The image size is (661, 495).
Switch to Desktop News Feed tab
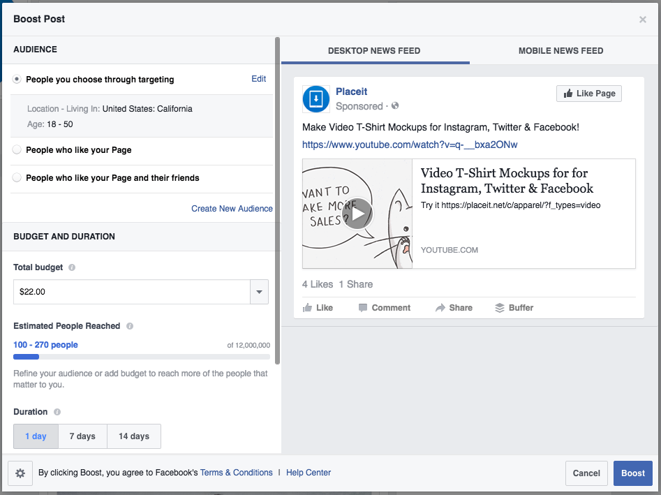(374, 50)
